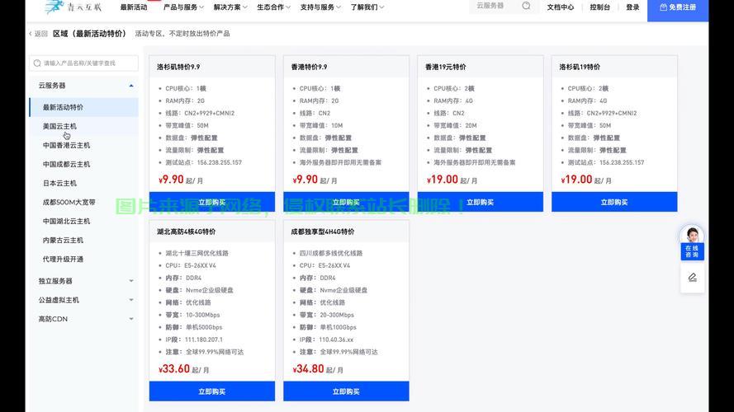This screenshot has width=734, height=412.
Task: Expand the 公益虚拟主机 sidebar section
Action: (130, 300)
